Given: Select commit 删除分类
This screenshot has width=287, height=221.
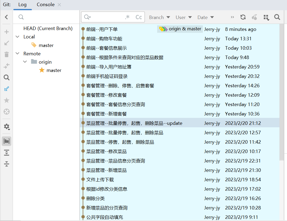Looking at the screenshot, I should click(x=180, y=198).
